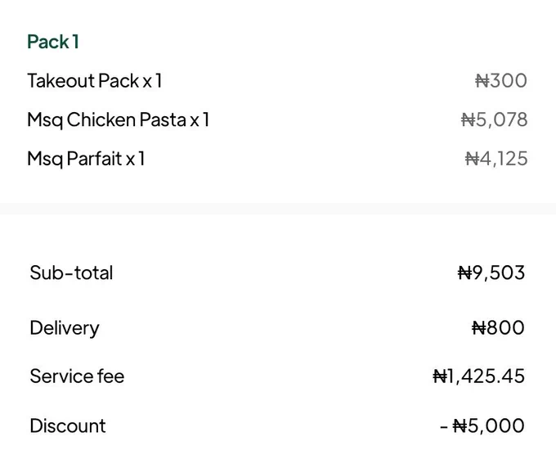556x464 pixels.
Task: Select the ₦800 delivery fee amount
Action: pos(498,327)
